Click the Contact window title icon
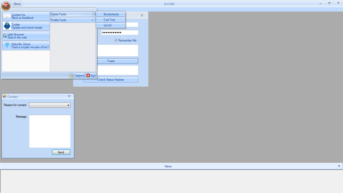Screen dimensions: 343x193 [4, 96]
